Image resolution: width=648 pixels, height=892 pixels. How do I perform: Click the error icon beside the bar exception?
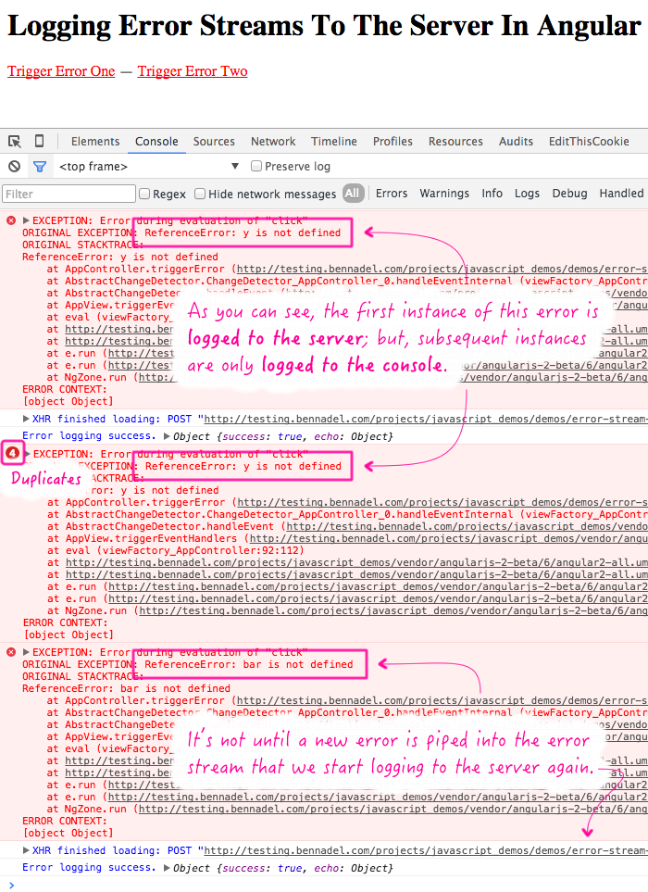tap(11, 652)
